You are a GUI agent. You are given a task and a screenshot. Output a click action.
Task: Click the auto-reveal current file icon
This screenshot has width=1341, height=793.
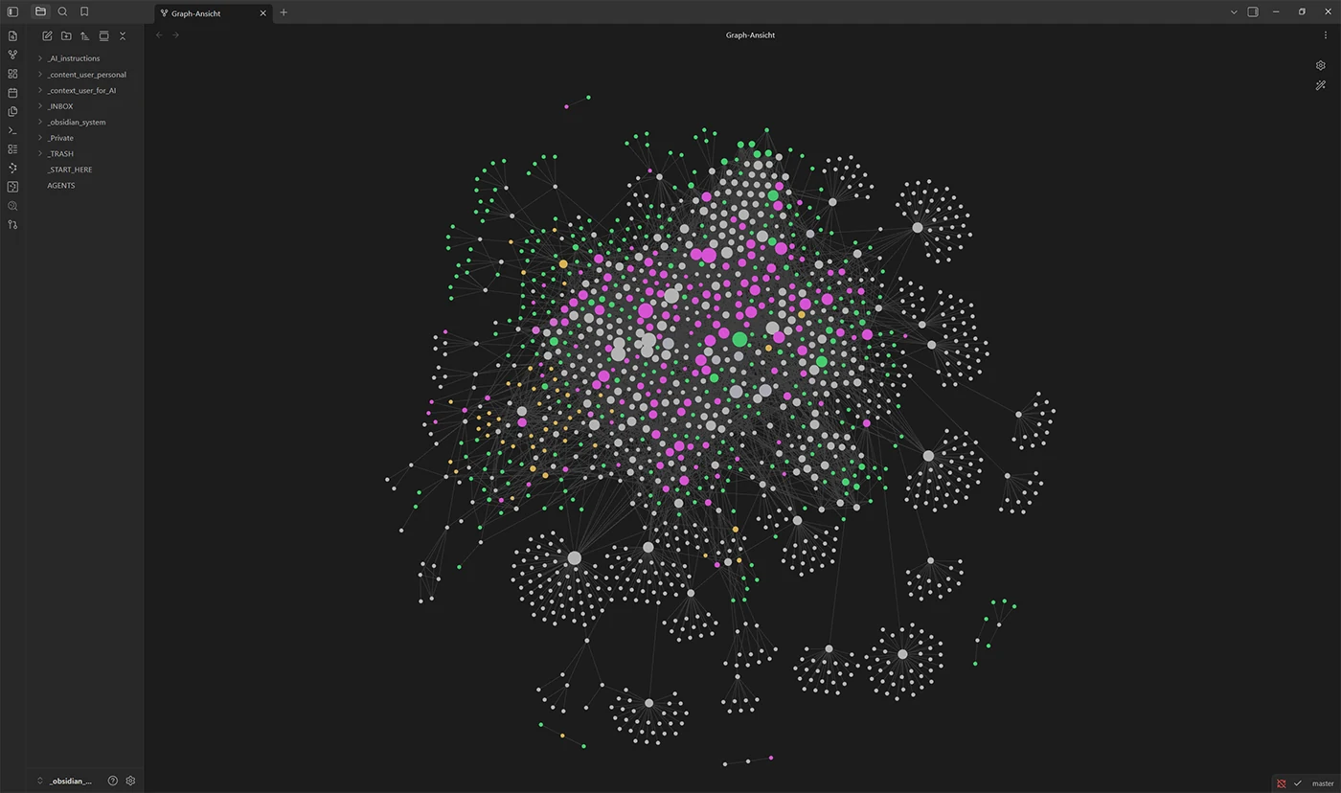tap(103, 36)
